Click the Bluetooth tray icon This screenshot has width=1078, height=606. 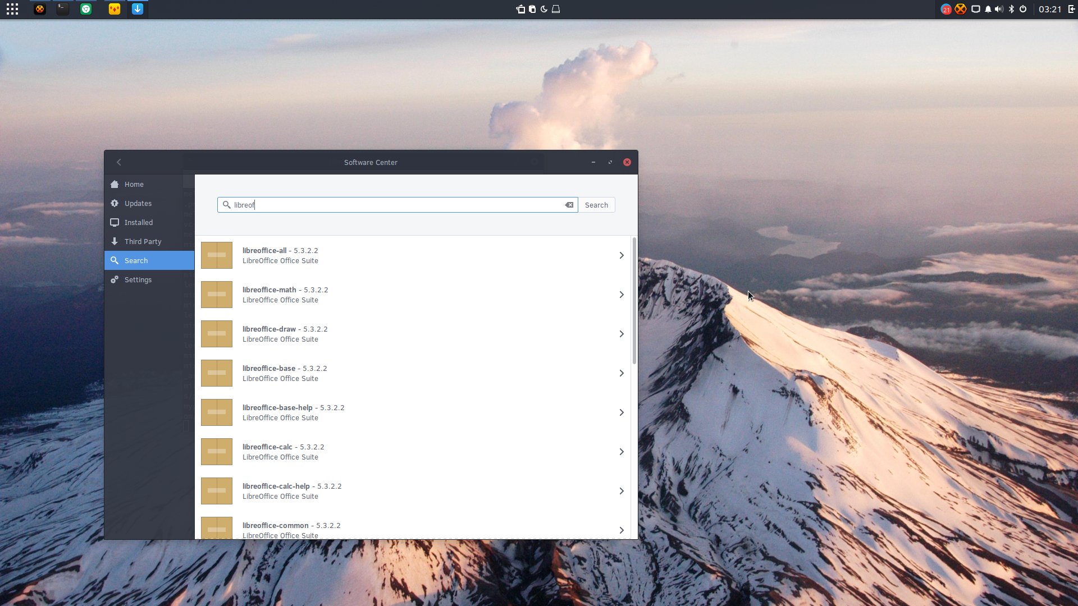pos(1011,9)
